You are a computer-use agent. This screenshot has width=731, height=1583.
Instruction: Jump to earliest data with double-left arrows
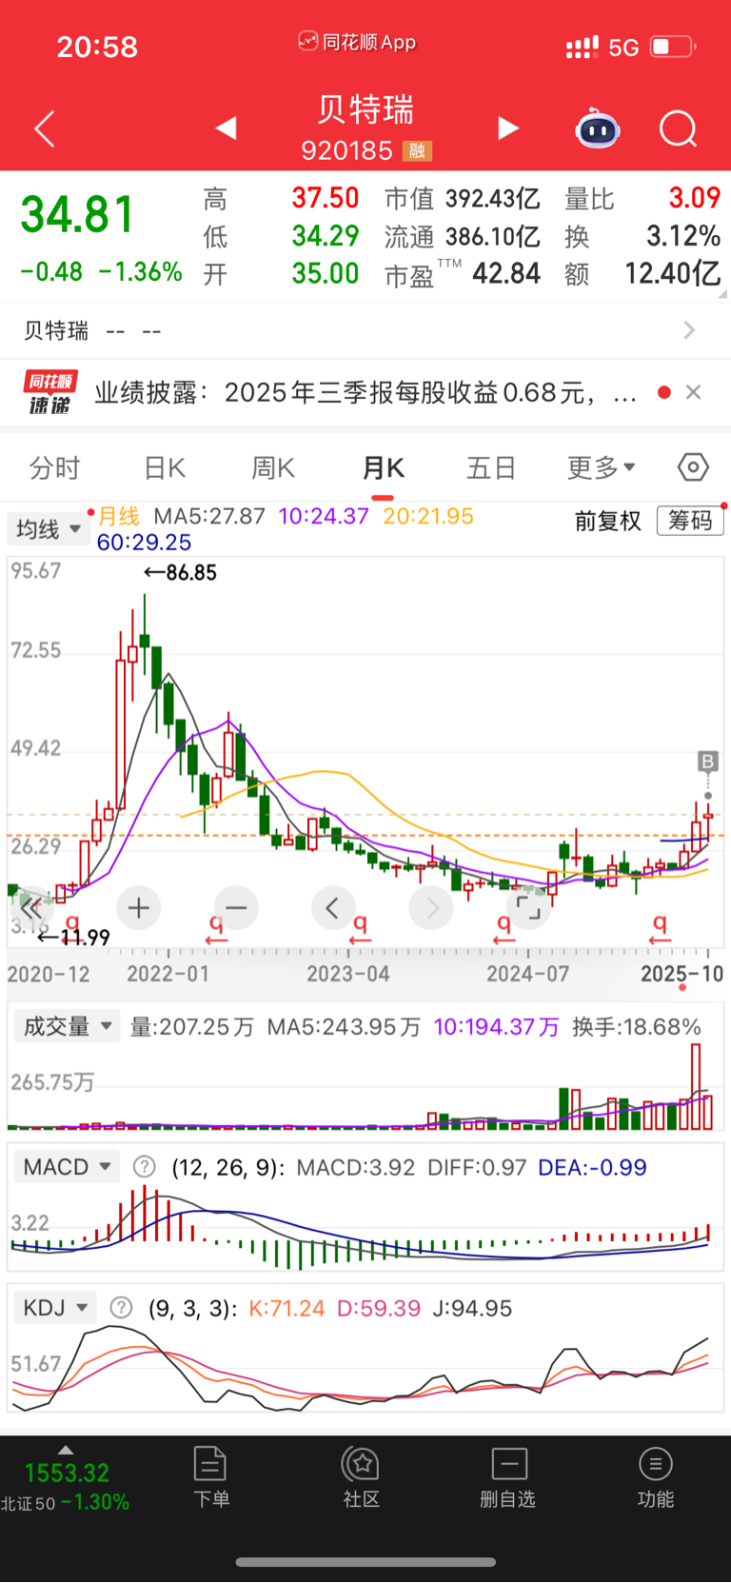[32, 907]
